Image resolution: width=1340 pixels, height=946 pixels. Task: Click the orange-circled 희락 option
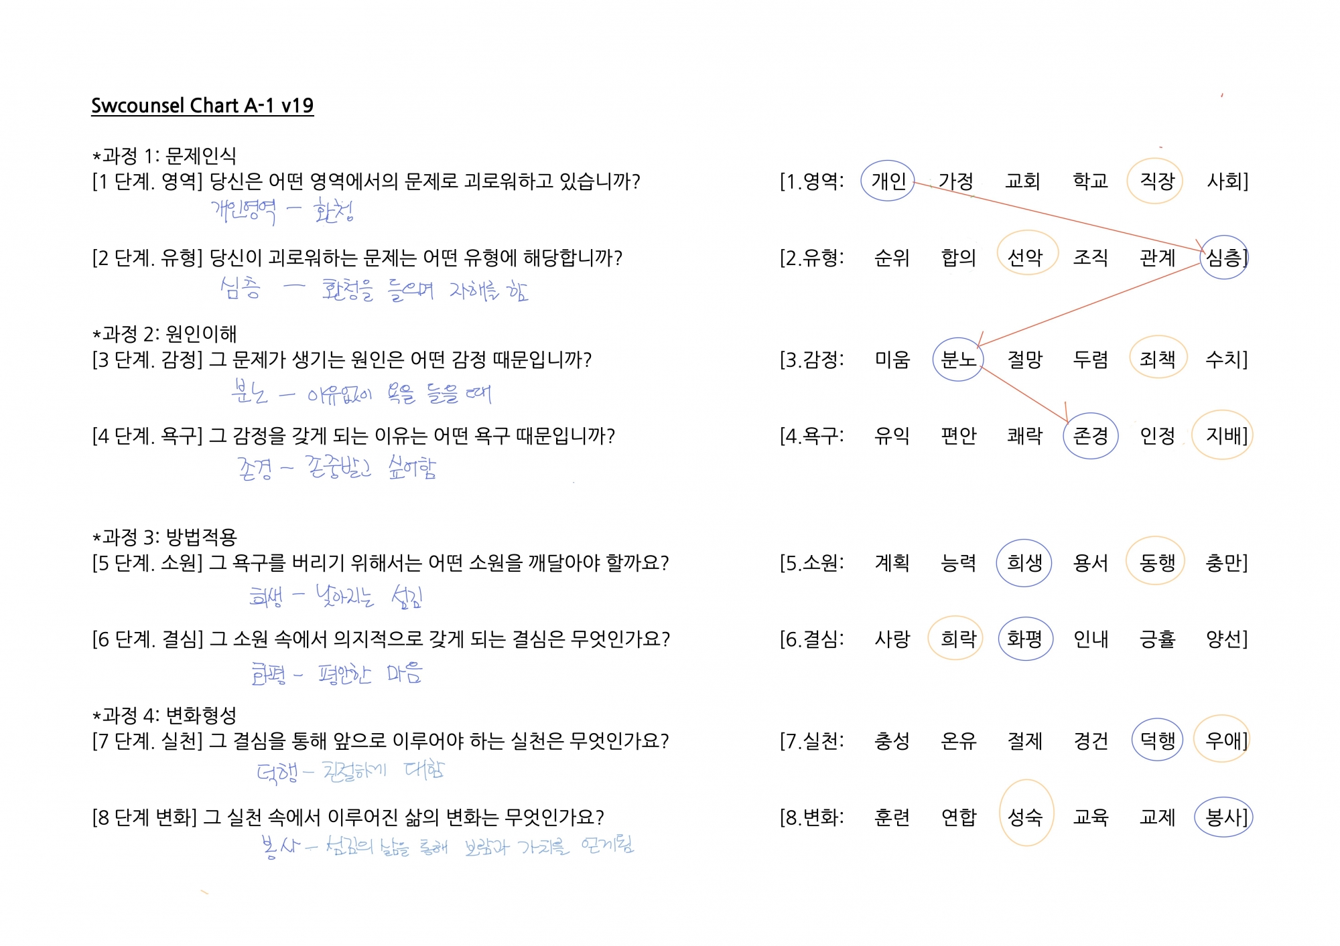point(958,639)
